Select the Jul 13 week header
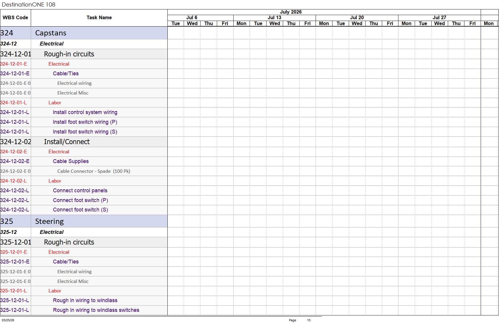Image resolution: width=499 pixels, height=324 pixels. pos(274,17)
